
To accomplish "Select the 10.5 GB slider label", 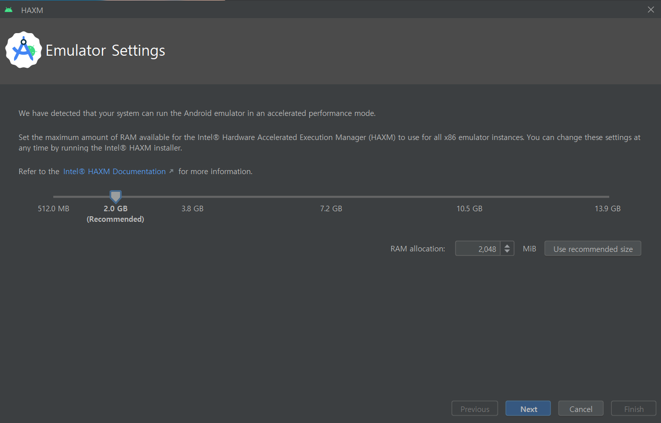I will click(469, 209).
